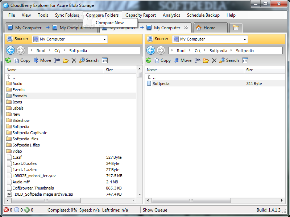Open right Source dropdown
Viewport: 290px width, 217px height.
point(245,39)
